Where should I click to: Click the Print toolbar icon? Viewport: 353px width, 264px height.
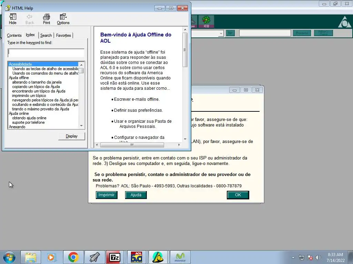(47, 19)
